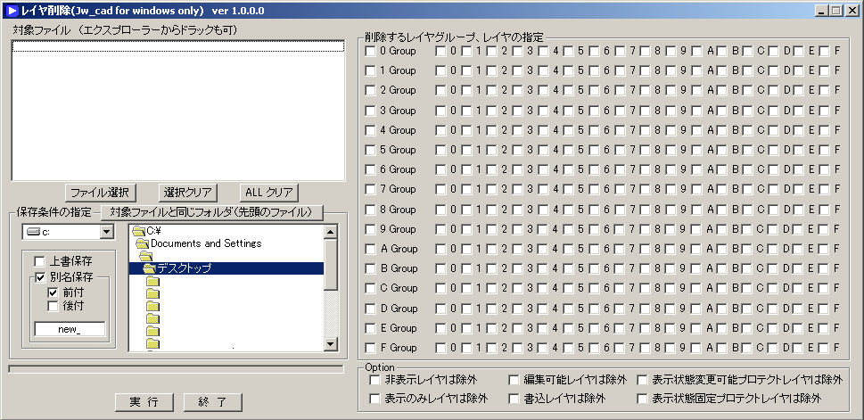Viewport: 864px width, 420px height.
Task: Click folder tree scrollbar down arrow
Action: pyautogui.click(x=331, y=344)
